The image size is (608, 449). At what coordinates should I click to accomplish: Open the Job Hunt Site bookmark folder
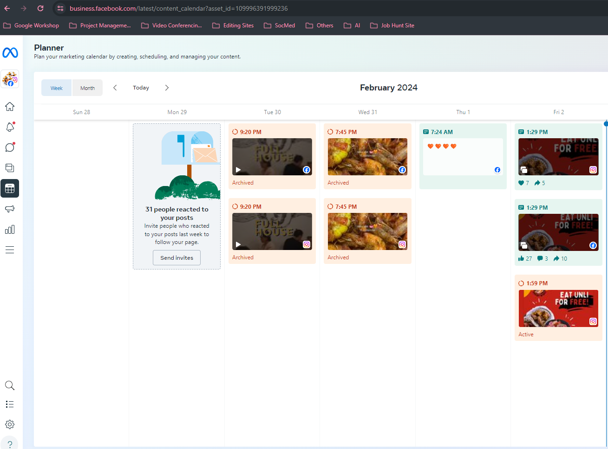pos(392,26)
